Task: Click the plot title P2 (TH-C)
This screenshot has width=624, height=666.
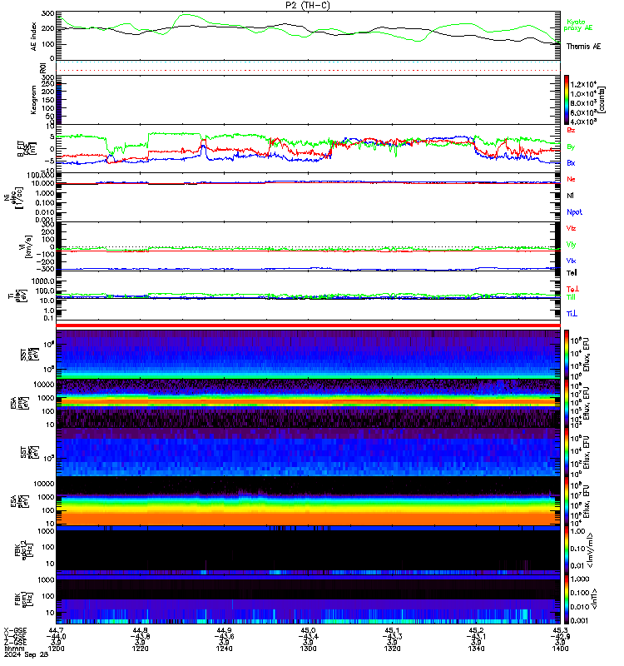Action: (307, 5)
